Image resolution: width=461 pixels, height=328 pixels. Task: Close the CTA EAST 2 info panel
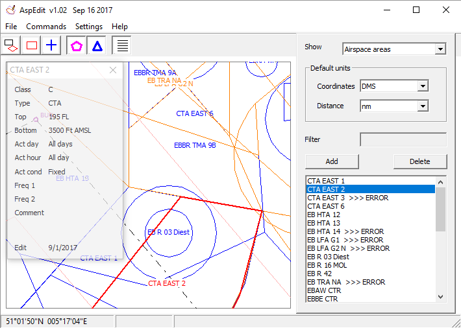point(113,70)
